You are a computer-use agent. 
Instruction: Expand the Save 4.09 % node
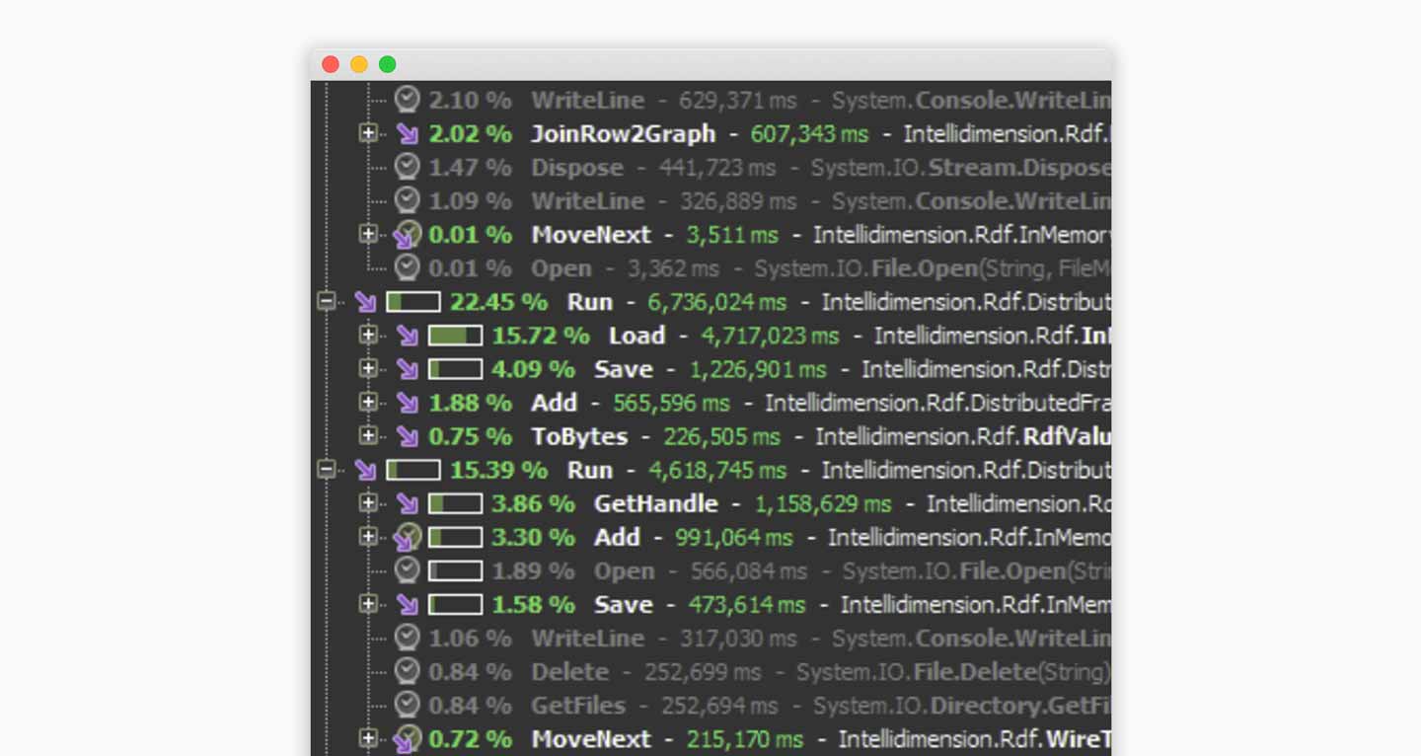368,368
